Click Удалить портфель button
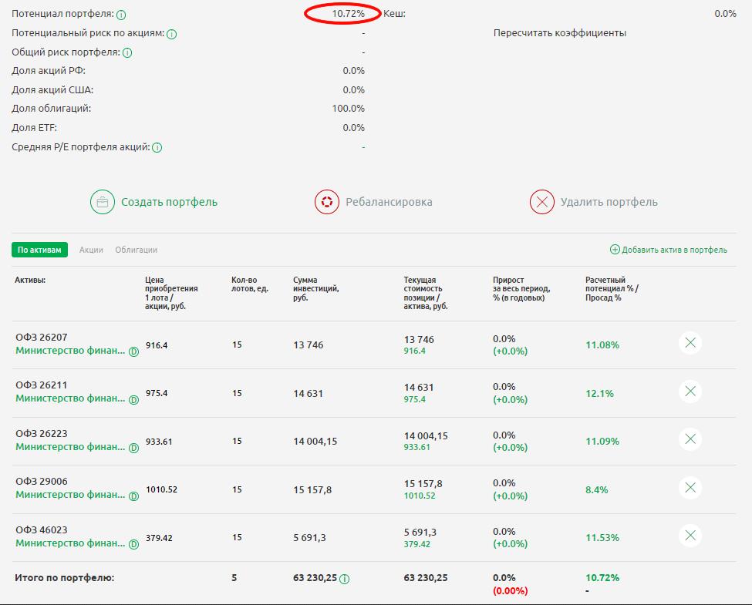The width and height of the screenshot is (752, 605). point(594,202)
